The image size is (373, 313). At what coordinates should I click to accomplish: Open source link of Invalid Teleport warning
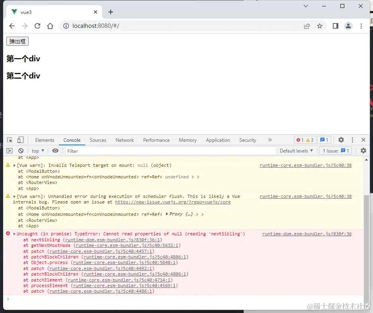coord(306,165)
